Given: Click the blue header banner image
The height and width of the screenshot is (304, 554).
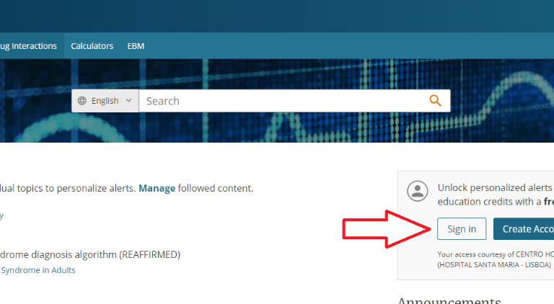Looking at the screenshot, I should point(277,101).
